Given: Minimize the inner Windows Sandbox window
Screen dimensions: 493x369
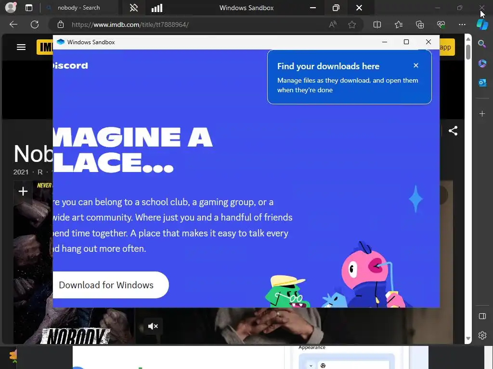Looking at the screenshot, I should pyautogui.click(x=385, y=42).
